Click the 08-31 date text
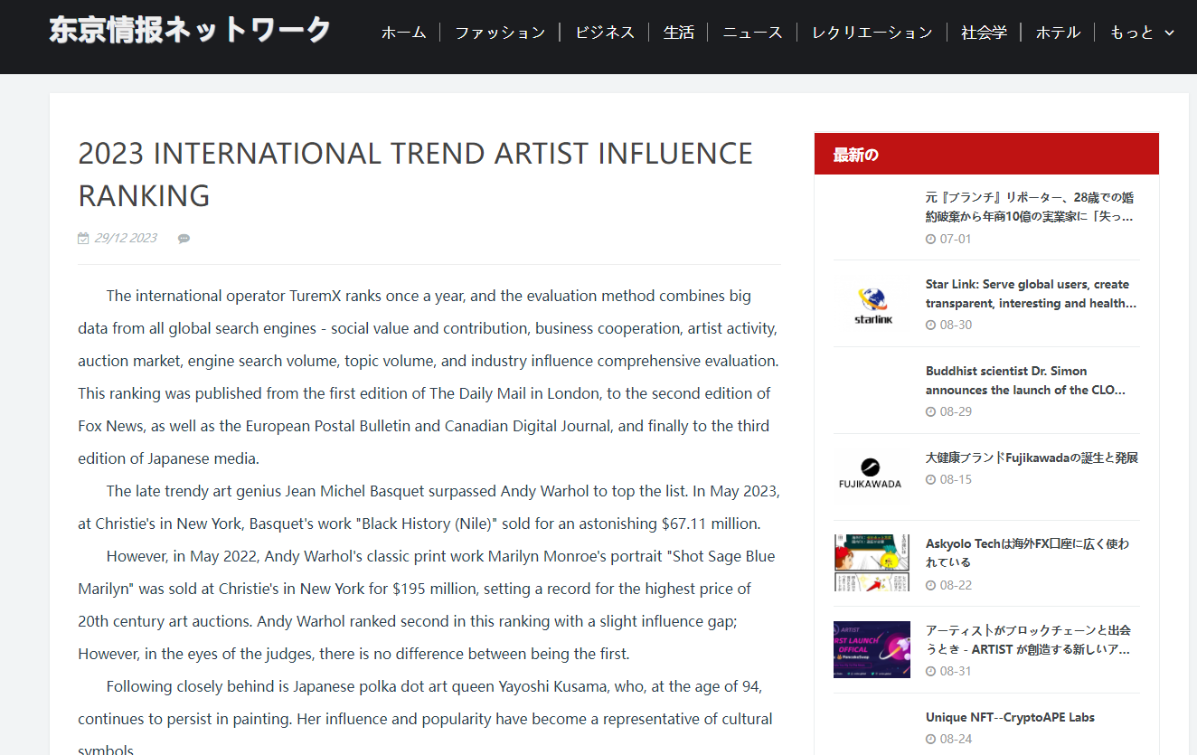The height and width of the screenshot is (755, 1197). tap(956, 671)
